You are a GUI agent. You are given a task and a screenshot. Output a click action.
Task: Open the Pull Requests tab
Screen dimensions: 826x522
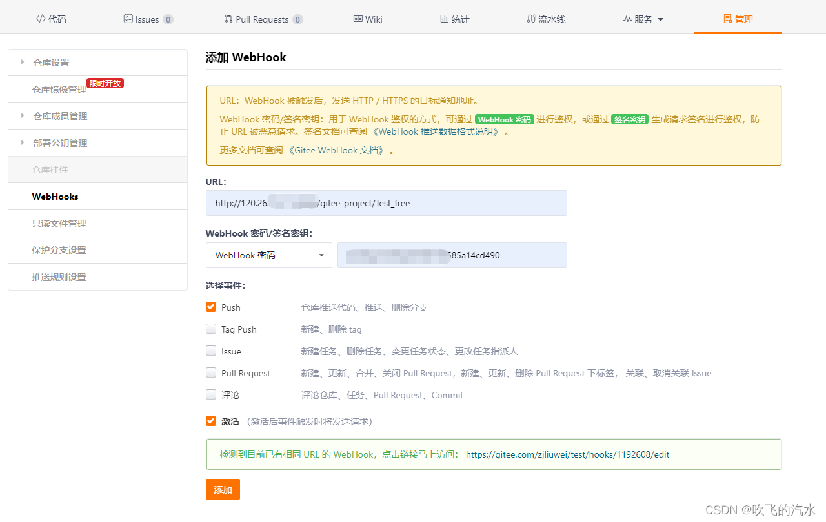(x=263, y=19)
